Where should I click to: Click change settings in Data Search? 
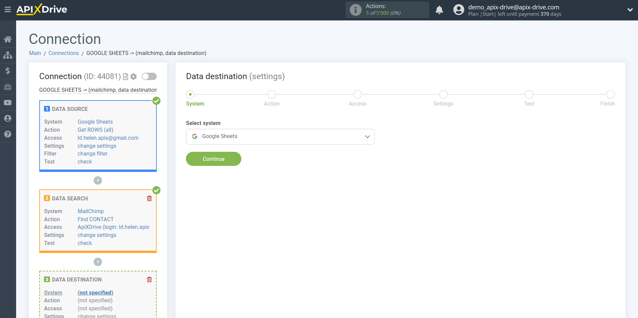point(97,235)
